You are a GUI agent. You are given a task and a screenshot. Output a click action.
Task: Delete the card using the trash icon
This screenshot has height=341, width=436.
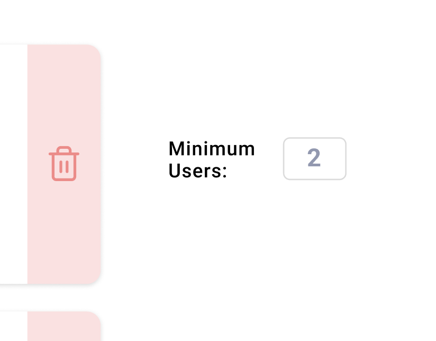[63, 164]
